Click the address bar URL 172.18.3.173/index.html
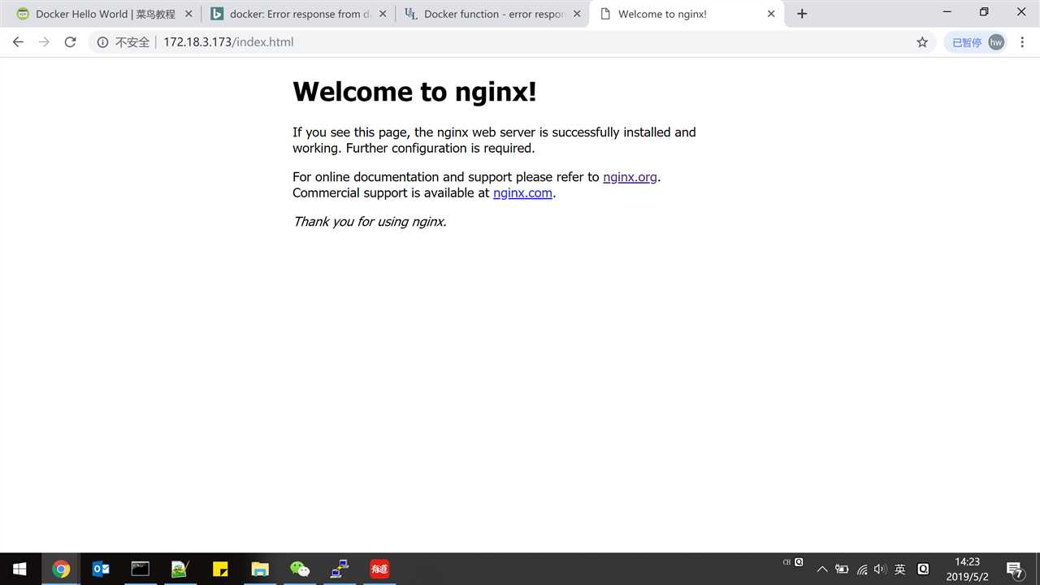The width and height of the screenshot is (1040, 585). (228, 42)
